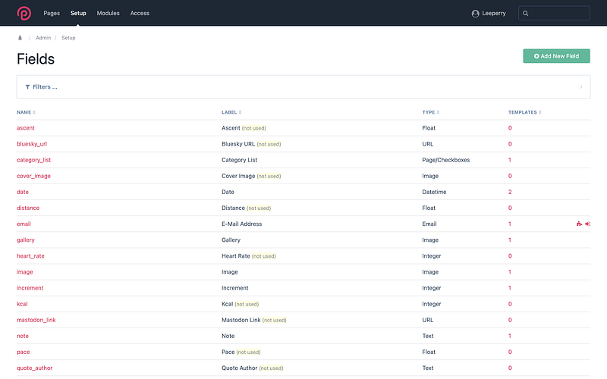Focus the top search input box
607x379 pixels.
click(x=554, y=13)
